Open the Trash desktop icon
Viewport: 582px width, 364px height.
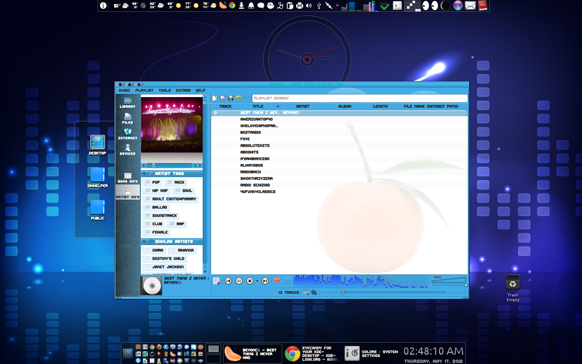[x=513, y=288]
